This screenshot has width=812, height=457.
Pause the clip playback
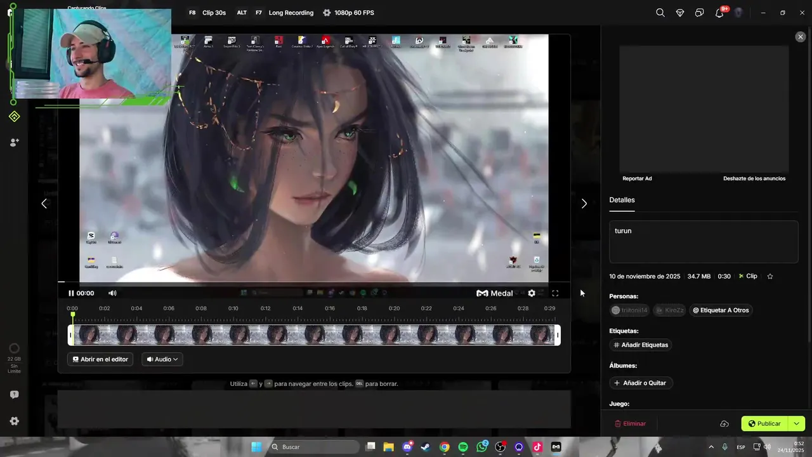click(x=71, y=293)
